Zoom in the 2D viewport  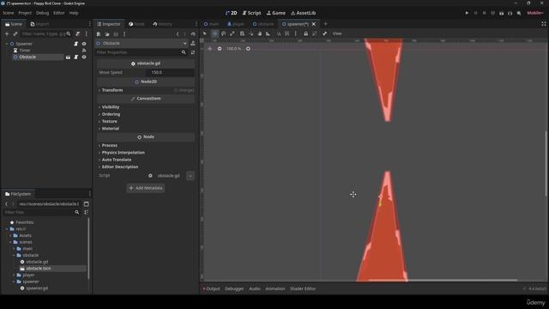[248, 49]
